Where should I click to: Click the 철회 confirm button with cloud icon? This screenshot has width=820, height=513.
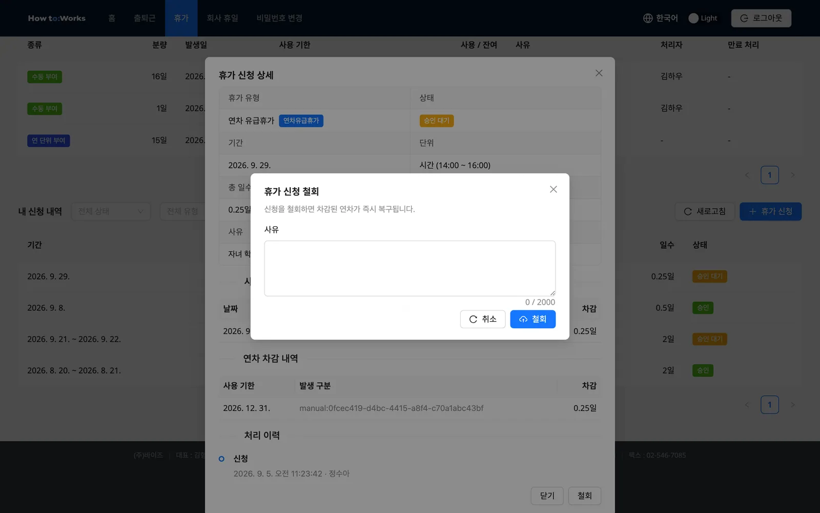(532, 319)
